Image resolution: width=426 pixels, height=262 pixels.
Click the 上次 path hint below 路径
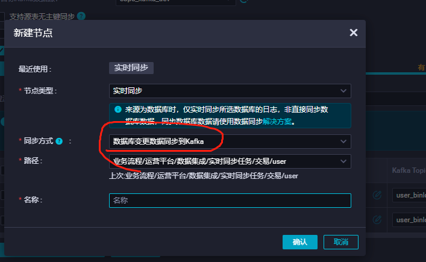204,176
